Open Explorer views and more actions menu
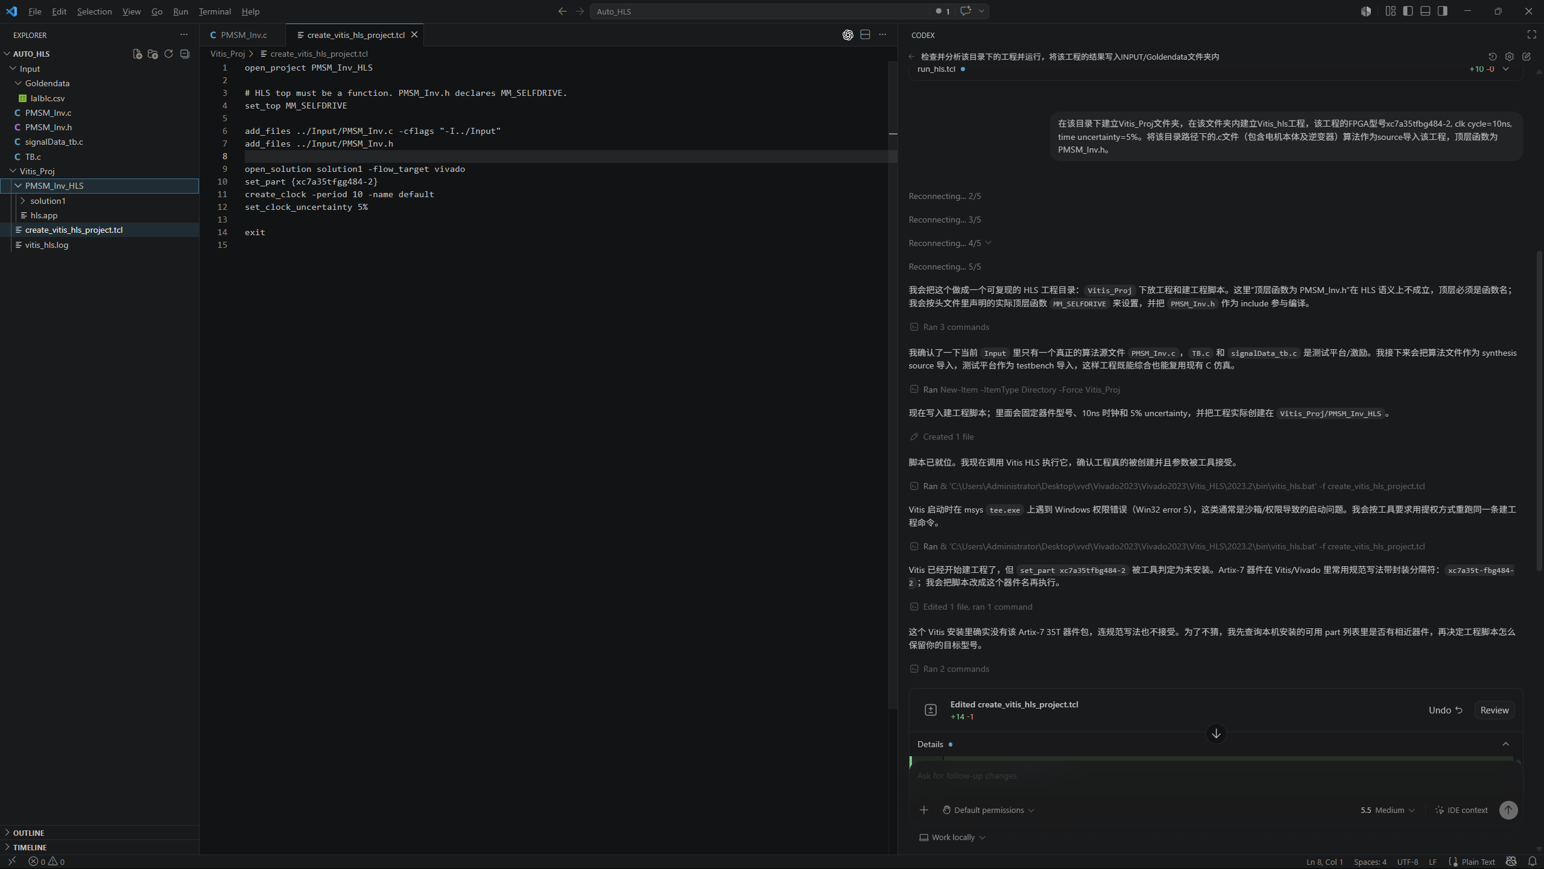1544x869 pixels. 184,35
